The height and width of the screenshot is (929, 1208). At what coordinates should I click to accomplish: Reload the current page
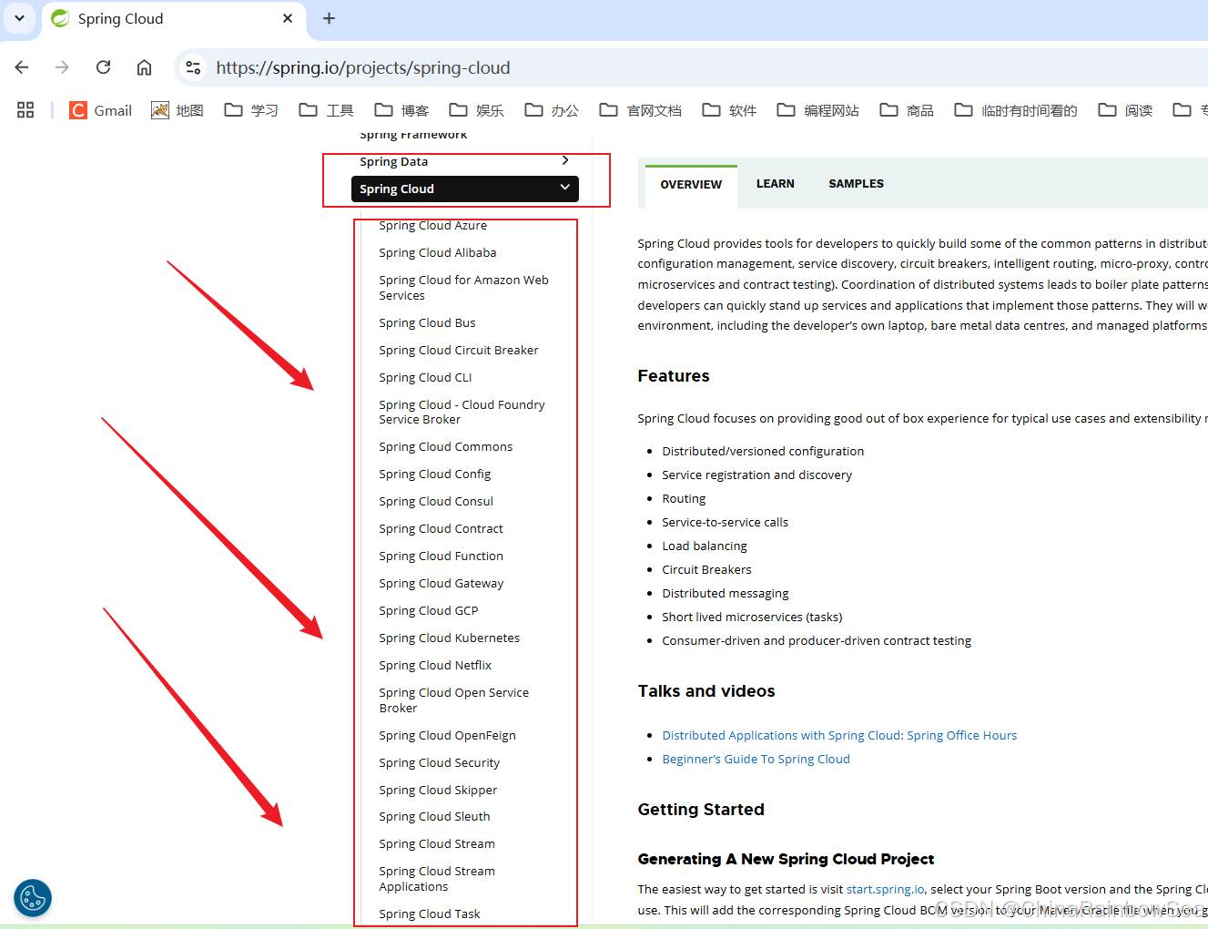[x=103, y=67]
